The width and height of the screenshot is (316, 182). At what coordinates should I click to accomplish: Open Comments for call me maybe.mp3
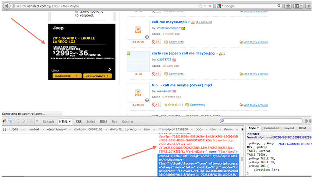point(176,42)
